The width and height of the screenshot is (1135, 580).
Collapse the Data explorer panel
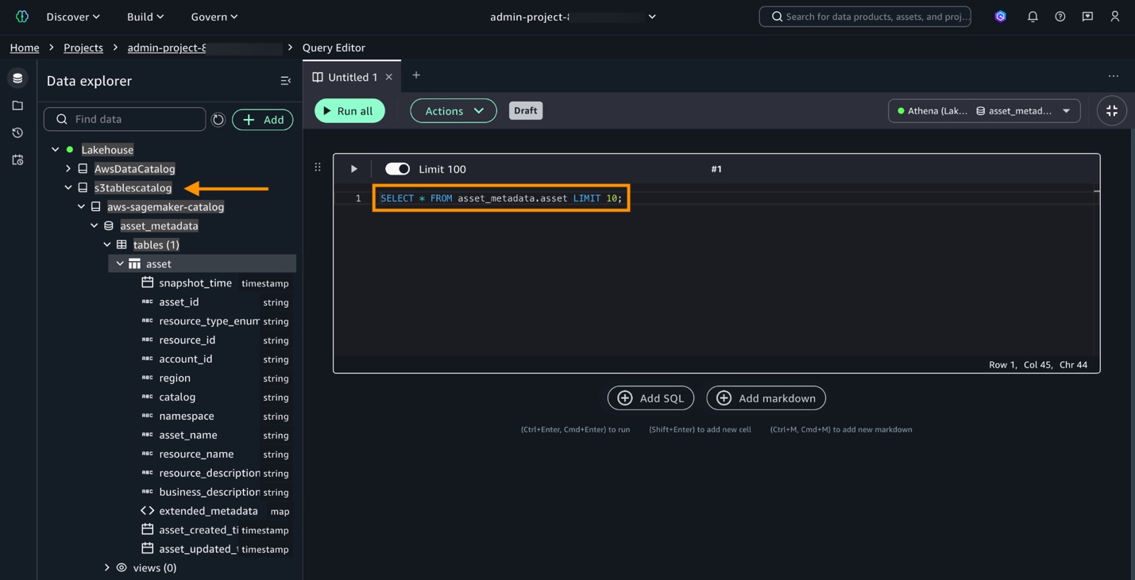click(x=285, y=80)
